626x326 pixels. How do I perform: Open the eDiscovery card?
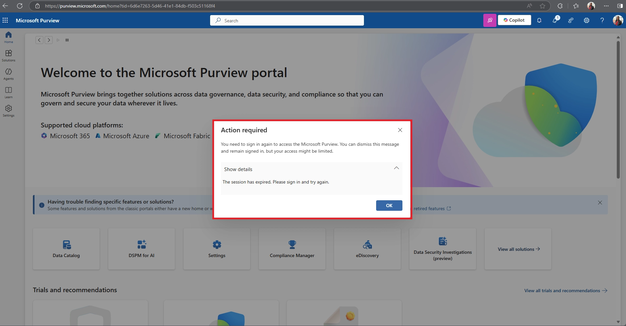click(367, 249)
